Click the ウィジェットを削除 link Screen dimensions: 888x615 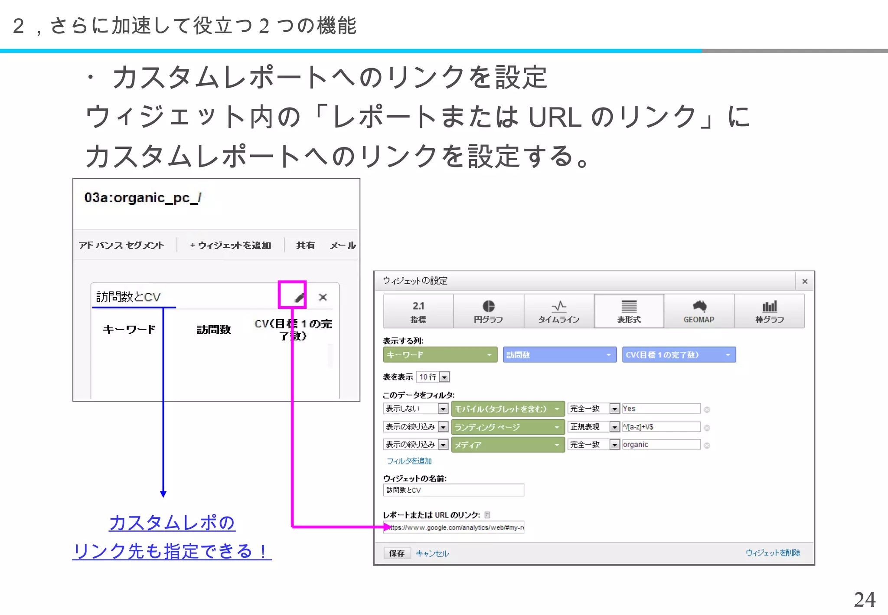[773, 553]
